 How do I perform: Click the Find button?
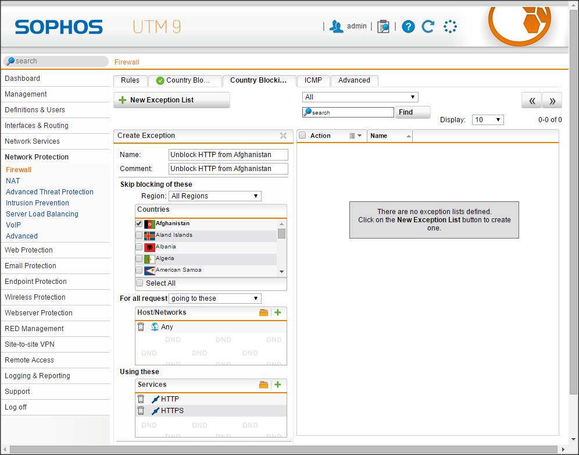[x=413, y=112]
